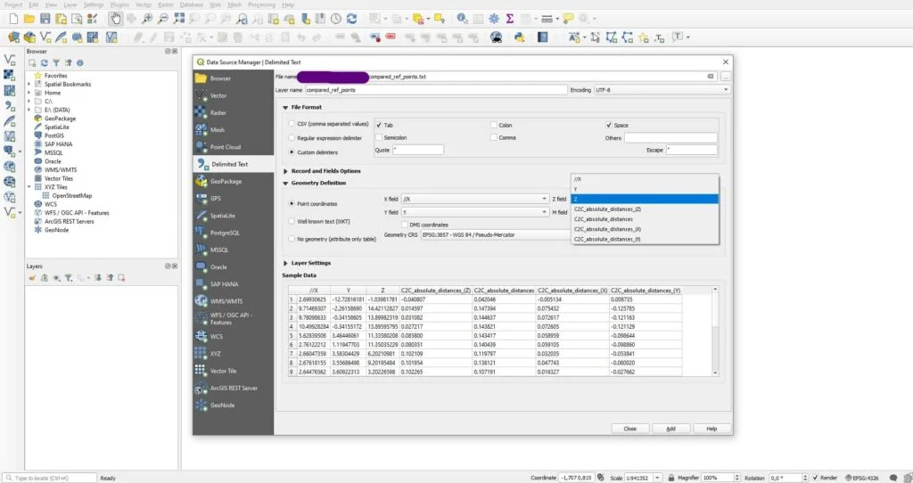Show Statistical Summary sigma icon
The height and width of the screenshot is (483, 913).
click(509, 19)
